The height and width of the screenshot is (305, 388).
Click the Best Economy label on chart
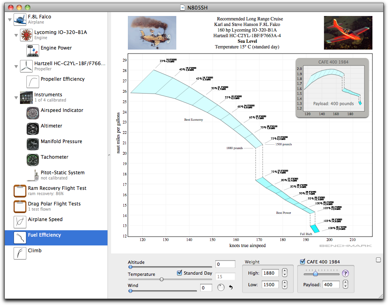(x=193, y=120)
